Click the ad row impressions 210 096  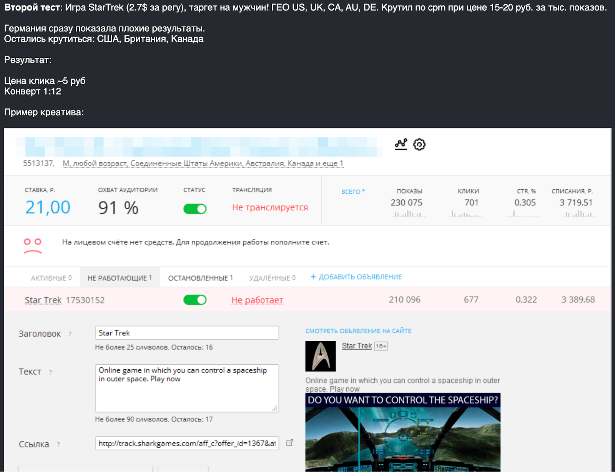[405, 300]
